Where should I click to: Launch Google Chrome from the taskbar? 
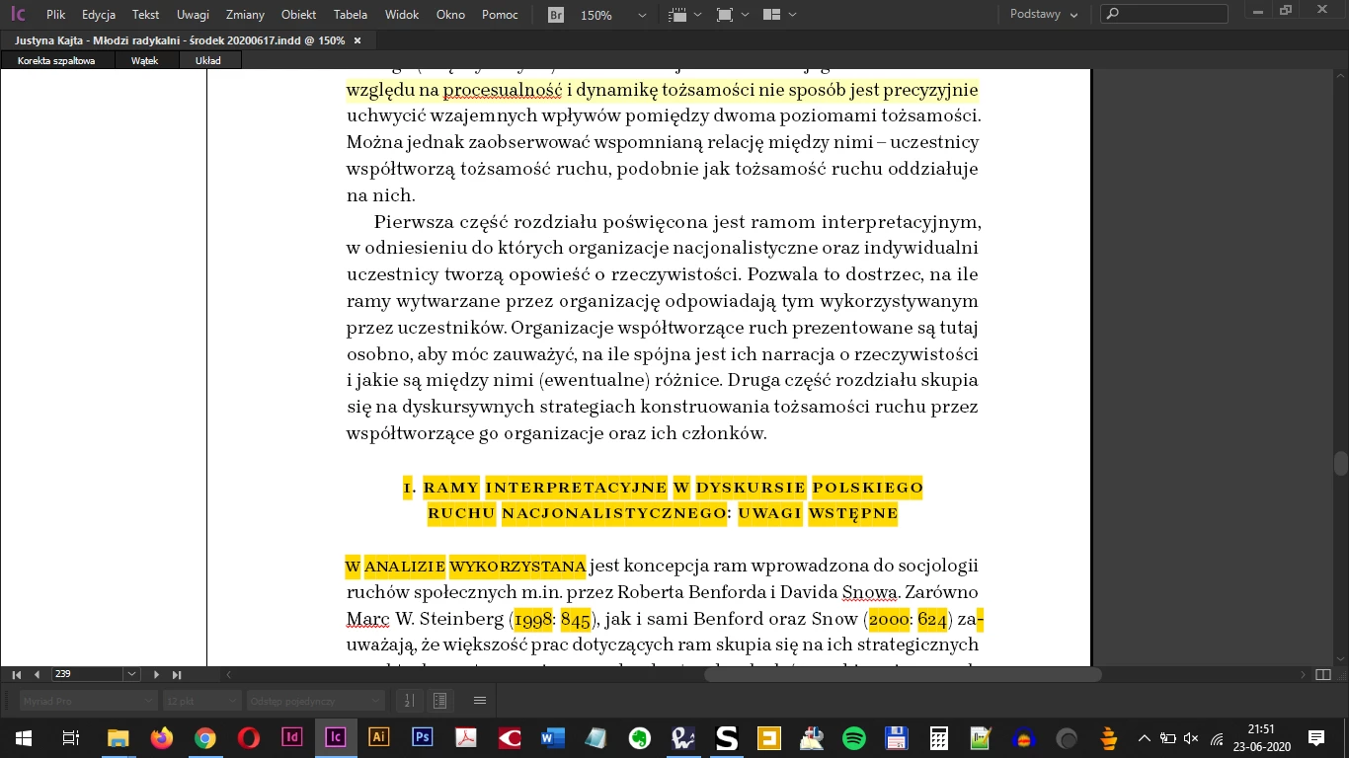[x=204, y=737]
